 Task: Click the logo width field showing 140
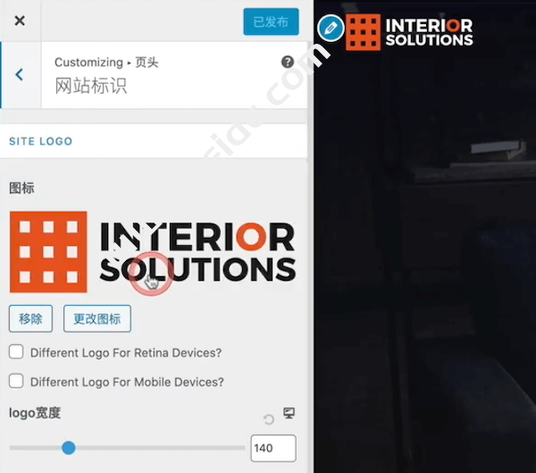tap(273, 448)
